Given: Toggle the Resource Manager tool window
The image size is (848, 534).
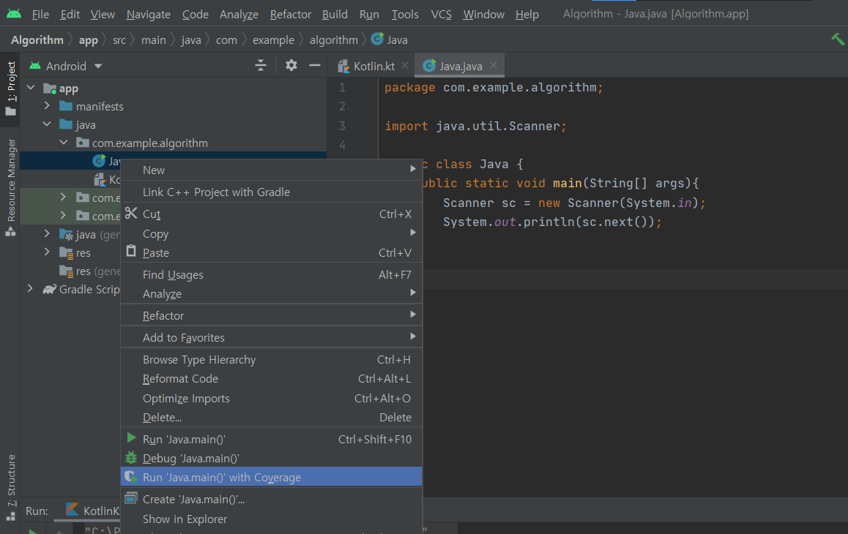Looking at the screenshot, I should click(x=10, y=187).
